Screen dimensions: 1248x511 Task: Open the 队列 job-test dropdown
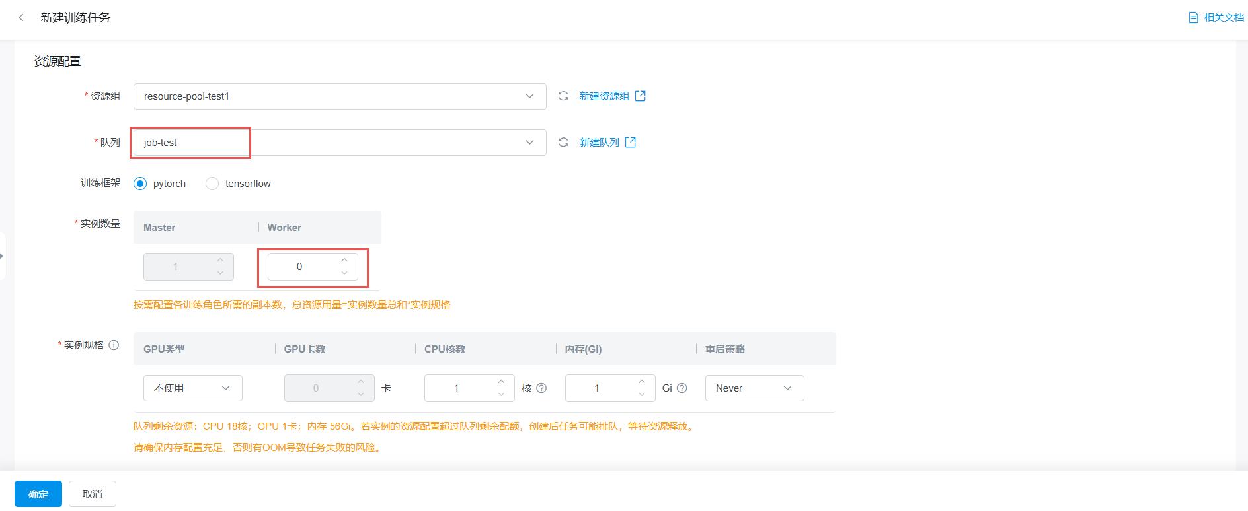point(340,143)
